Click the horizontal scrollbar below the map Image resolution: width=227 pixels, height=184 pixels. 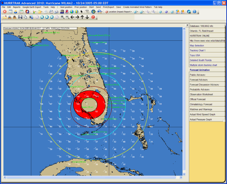[94, 177]
